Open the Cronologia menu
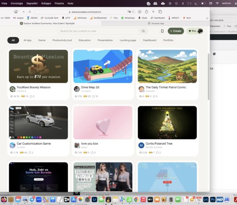Screen dimensions: 237x205 pos(16,3)
